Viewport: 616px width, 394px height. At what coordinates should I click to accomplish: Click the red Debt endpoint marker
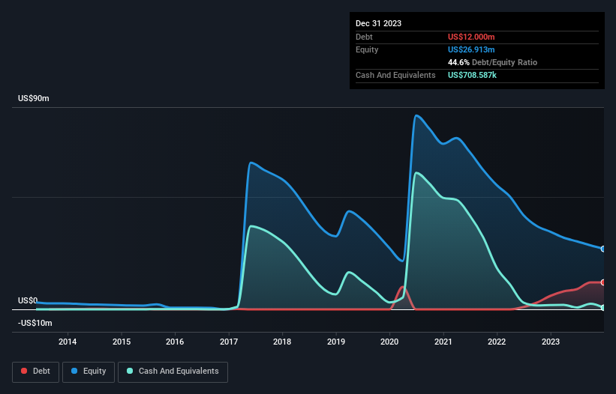click(x=603, y=282)
